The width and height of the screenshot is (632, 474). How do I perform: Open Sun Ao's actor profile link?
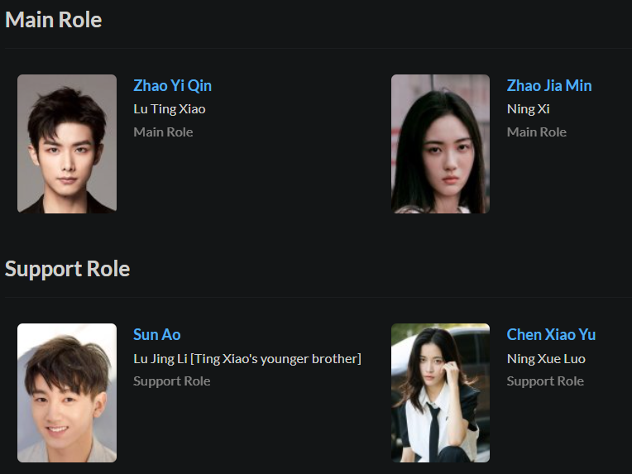coord(157,334)
